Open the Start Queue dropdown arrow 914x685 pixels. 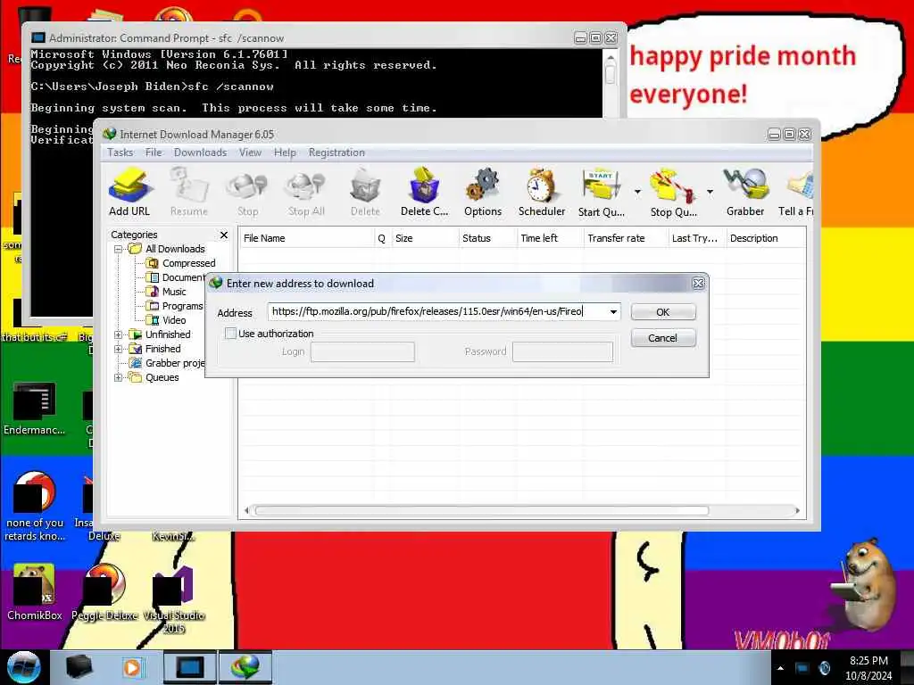637,192
